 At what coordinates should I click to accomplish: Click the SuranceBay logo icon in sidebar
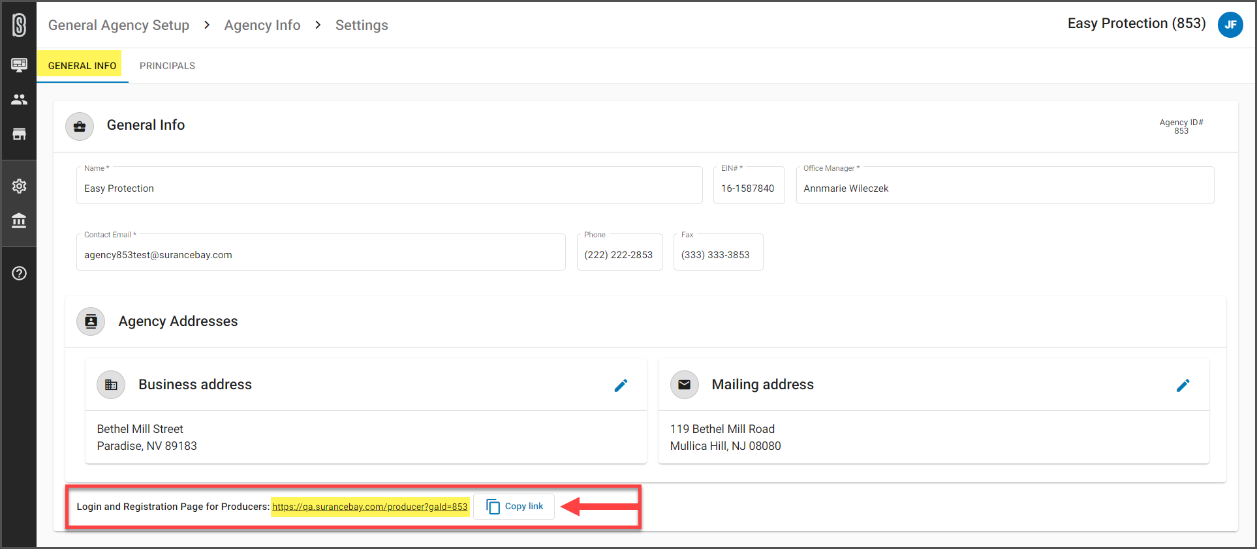(x=20, y=25)
